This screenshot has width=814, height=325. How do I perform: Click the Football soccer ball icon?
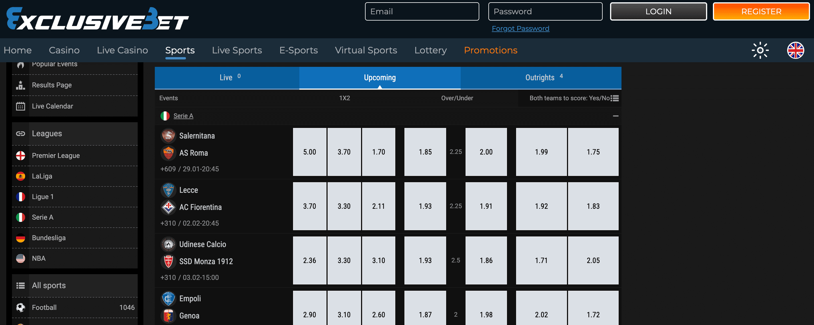[x=21, y=307]
